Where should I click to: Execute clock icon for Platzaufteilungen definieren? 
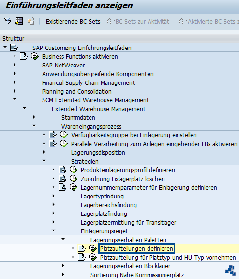93,248
